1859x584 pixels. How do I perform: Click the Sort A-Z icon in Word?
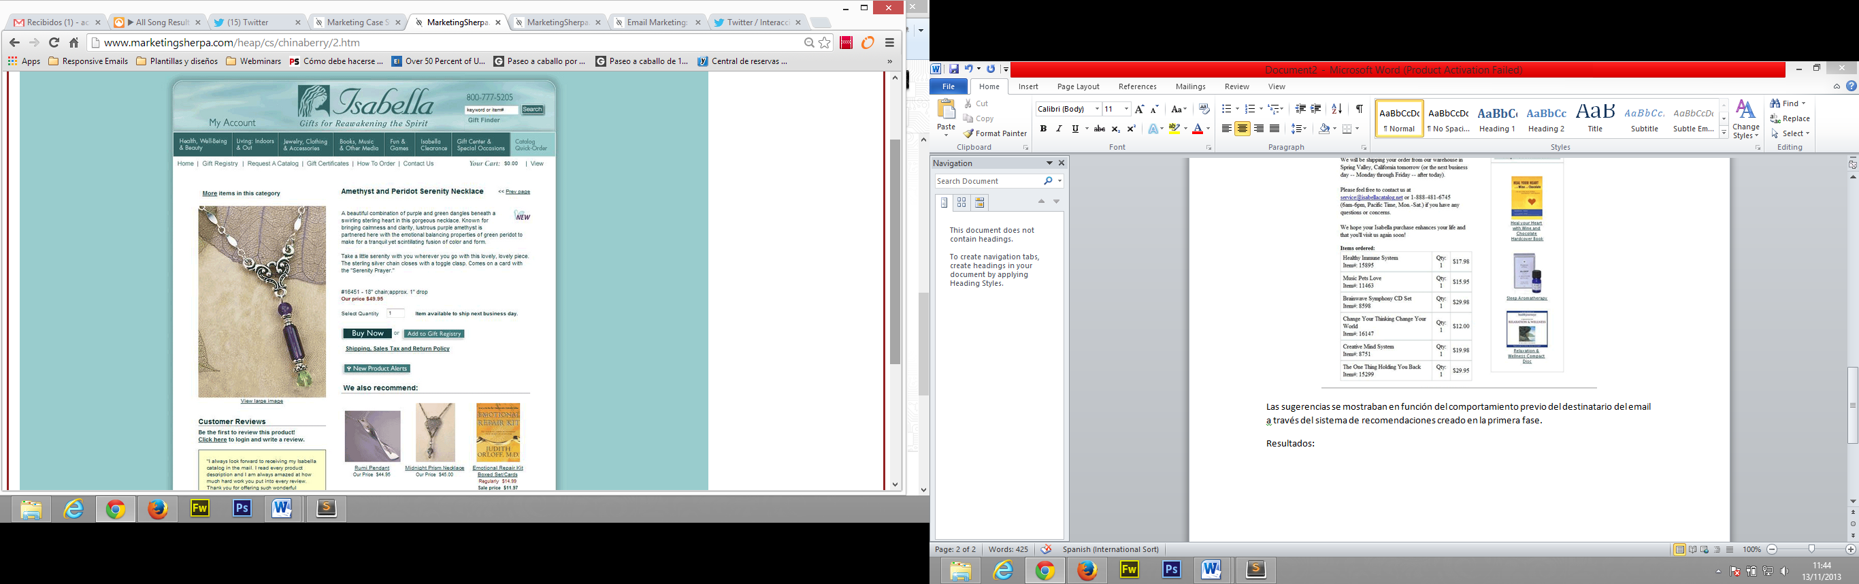pyautogui.click(x=1337, y=109)
